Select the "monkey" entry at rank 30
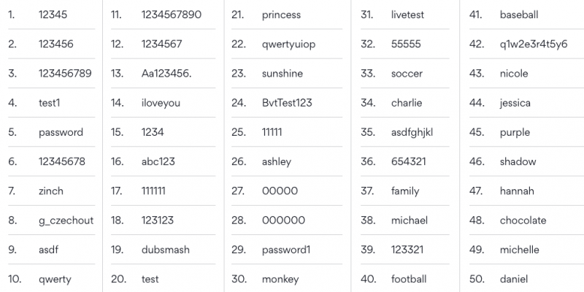The height and width of the screenshot is (292, 584). [x=280, y=279]
